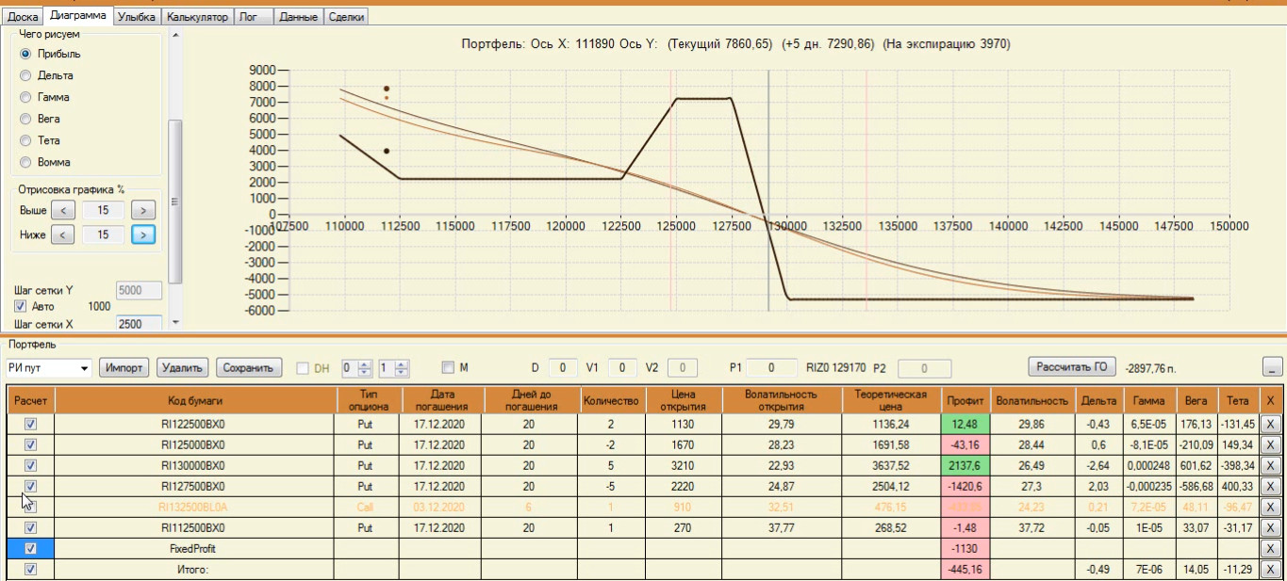Select the Гамма radio option
Viewport: 1287px width, 581px height.
coord(26,97)
